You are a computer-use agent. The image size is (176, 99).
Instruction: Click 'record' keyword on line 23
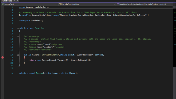(x=31, y=73)
